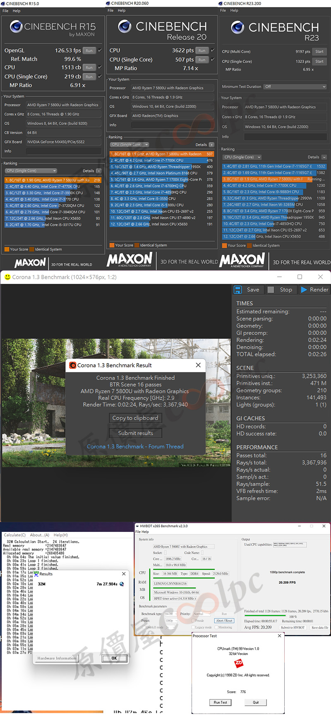The height and width of the screenshot is (716, 331).
Task: Close the Corona 1.3 Benchmark Result dialog
Action: click(198, 365)
